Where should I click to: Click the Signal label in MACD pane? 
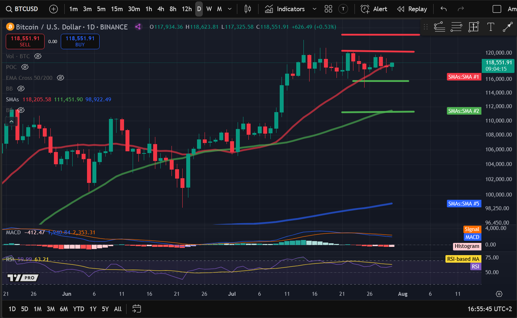click(x=472, y=229)
